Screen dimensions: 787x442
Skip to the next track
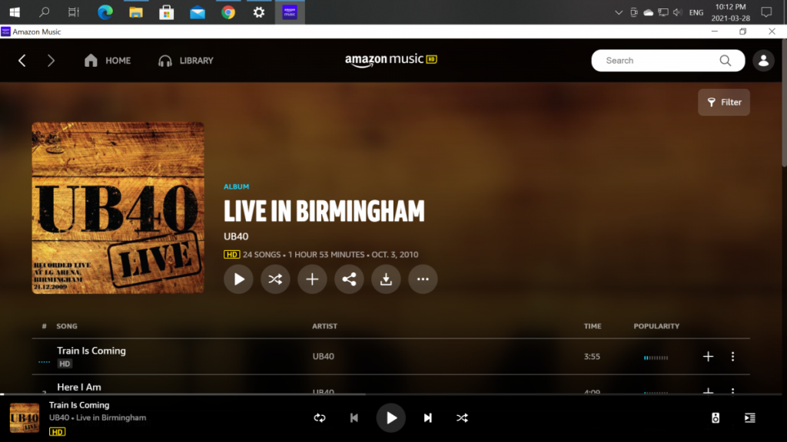[x=427, y=418]
